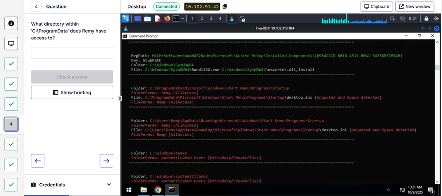Click the Show briefing button
This screenshot has height=196, width=442.
[72, 92]
